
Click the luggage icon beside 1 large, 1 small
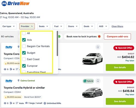[x=26, y=103]
